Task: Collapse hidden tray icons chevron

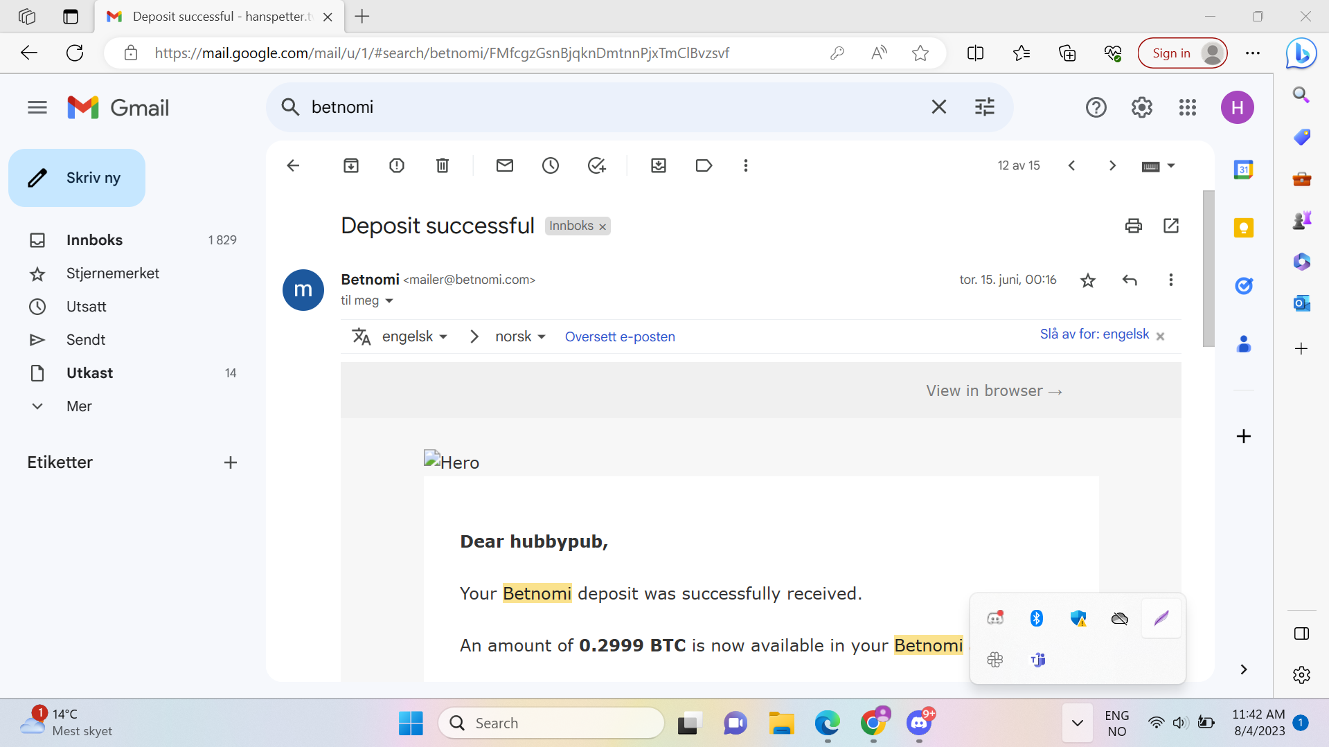Action: 1078,723
